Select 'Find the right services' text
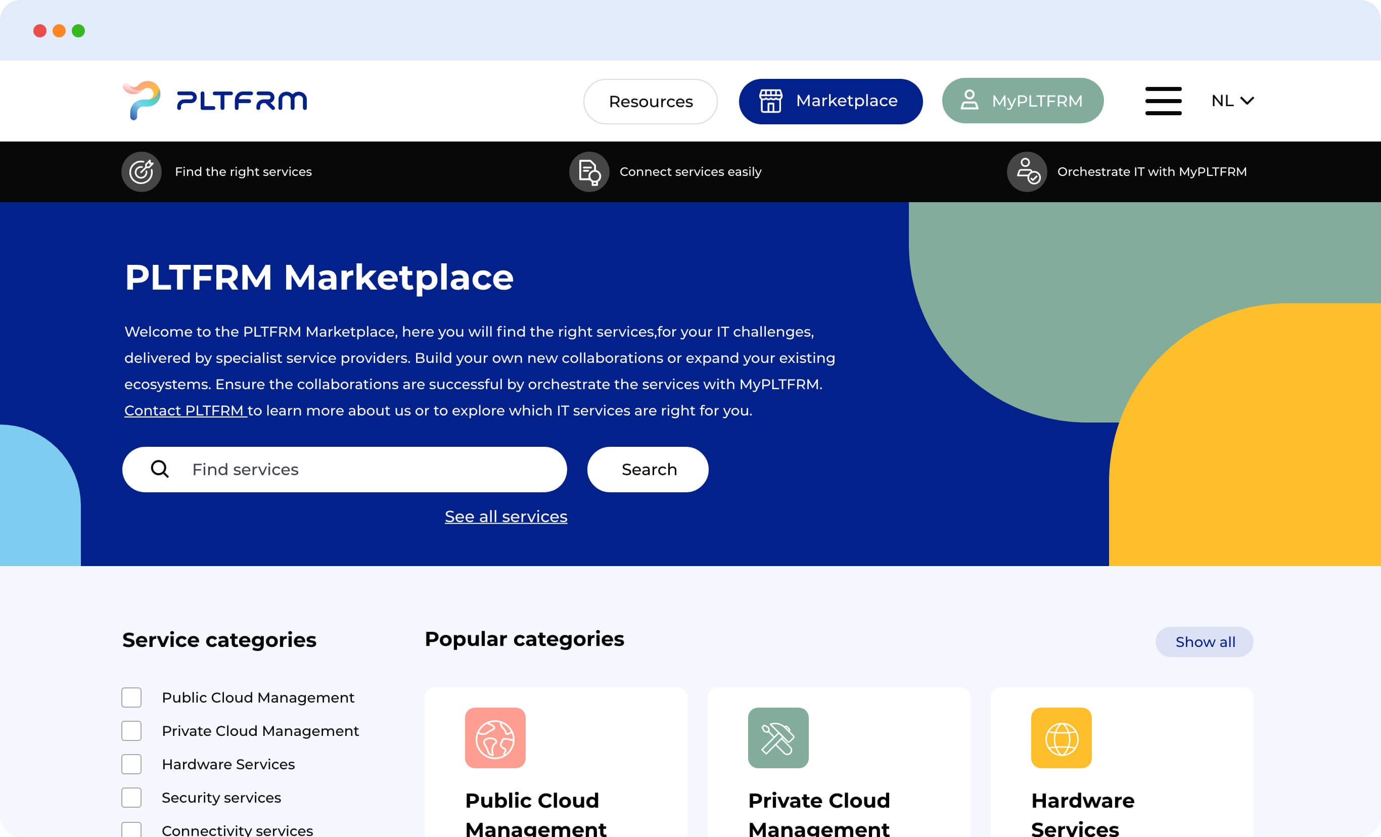 click(243, 172)
